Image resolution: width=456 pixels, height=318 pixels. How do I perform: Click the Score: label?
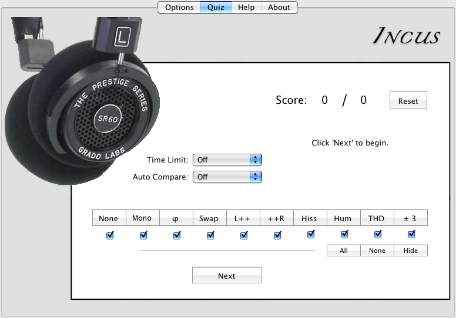click(x=291, y=100)
